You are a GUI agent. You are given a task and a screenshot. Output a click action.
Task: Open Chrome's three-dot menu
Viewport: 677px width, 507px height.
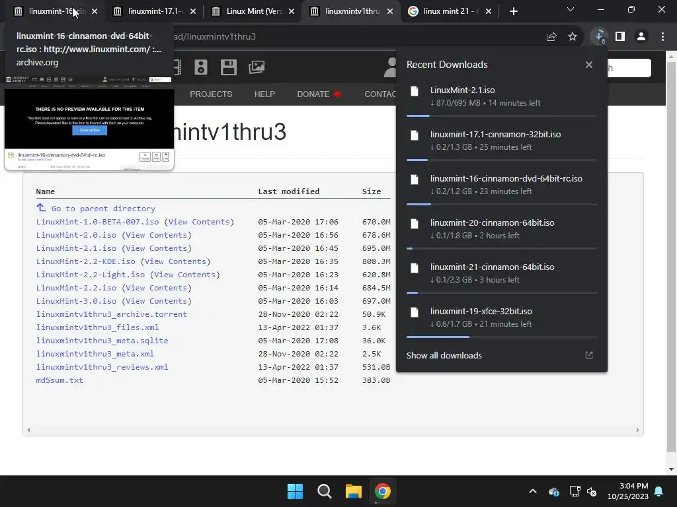click(662, 37)
